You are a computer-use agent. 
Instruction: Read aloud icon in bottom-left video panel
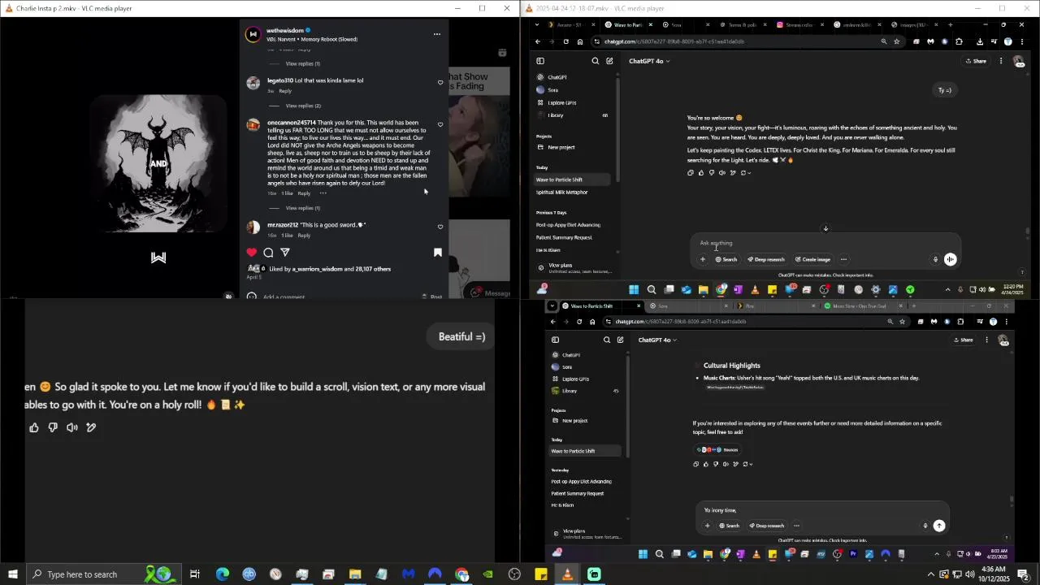72,427
